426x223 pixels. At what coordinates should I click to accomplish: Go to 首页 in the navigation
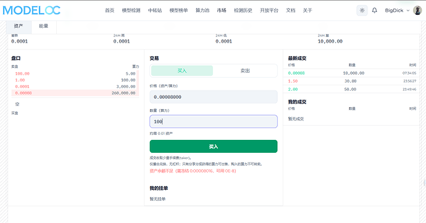click(x=109, y=10)
